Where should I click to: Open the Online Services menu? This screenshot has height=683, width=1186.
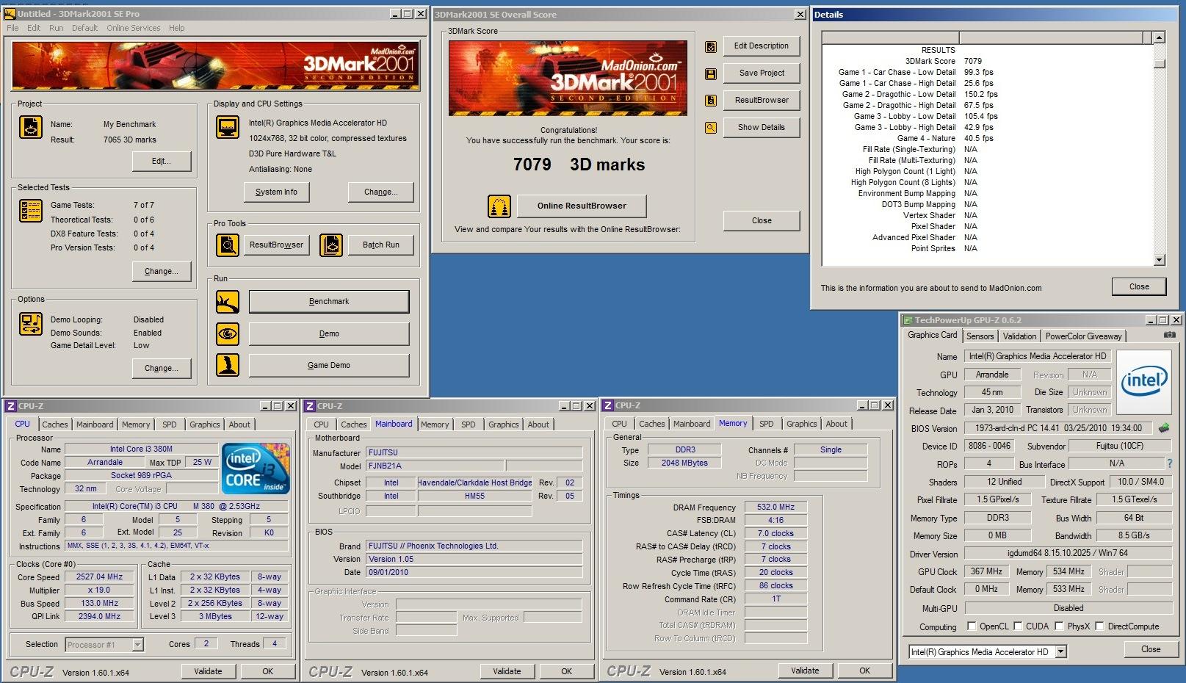click(x=133, y=28)
